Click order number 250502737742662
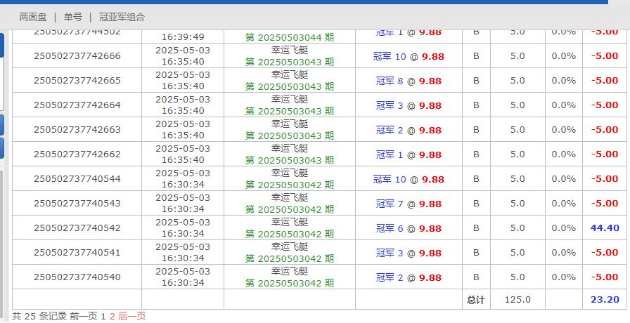Screen dimensions: 630x323 tap(77, 154)
